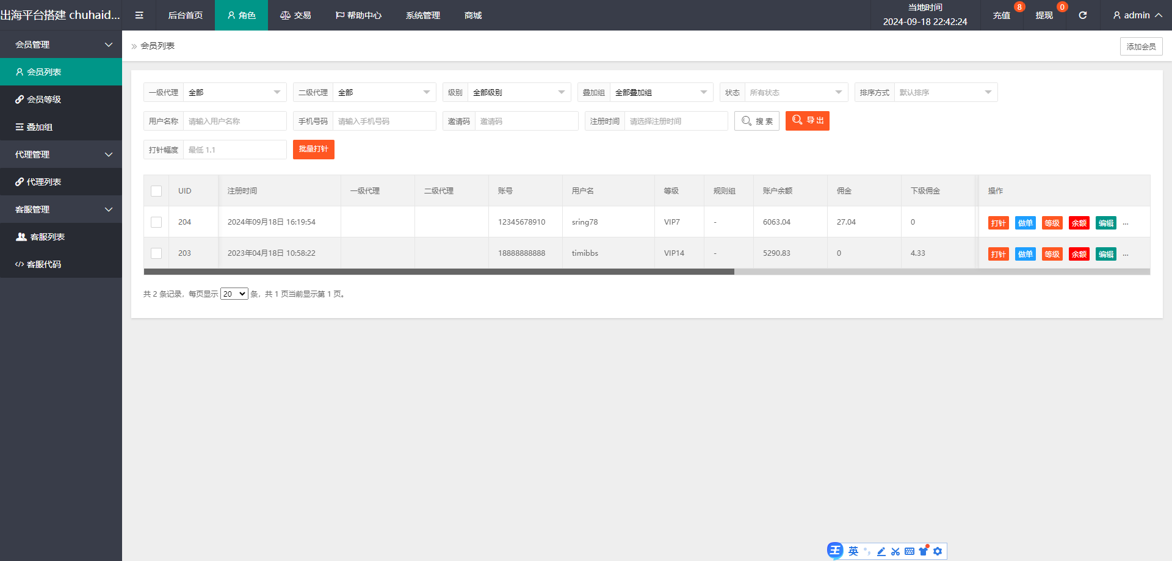The image size is (1172, 561).
Task: Click the sidebar collapse hamburger icon
Action: click(x=139, y=15)
